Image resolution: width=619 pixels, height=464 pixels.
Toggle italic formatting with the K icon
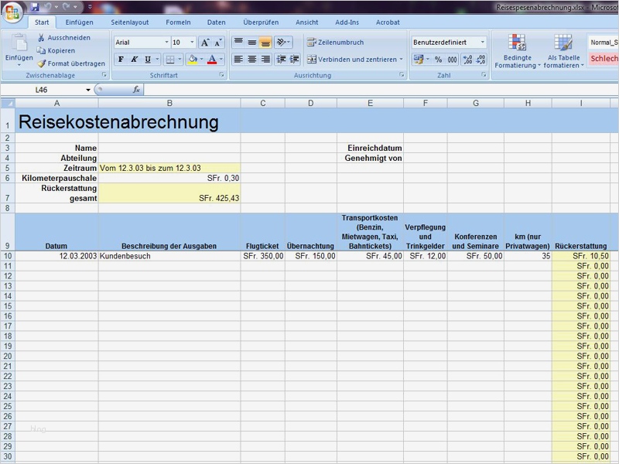point(133,59)
